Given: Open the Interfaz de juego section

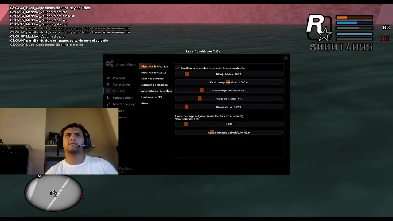Looking at the screenshot, I should tap(124, 104).
